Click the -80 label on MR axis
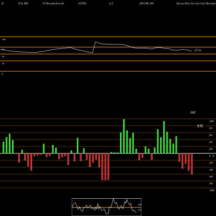The width and height of the screenshot is (216, 216). [x=211, y=184]
